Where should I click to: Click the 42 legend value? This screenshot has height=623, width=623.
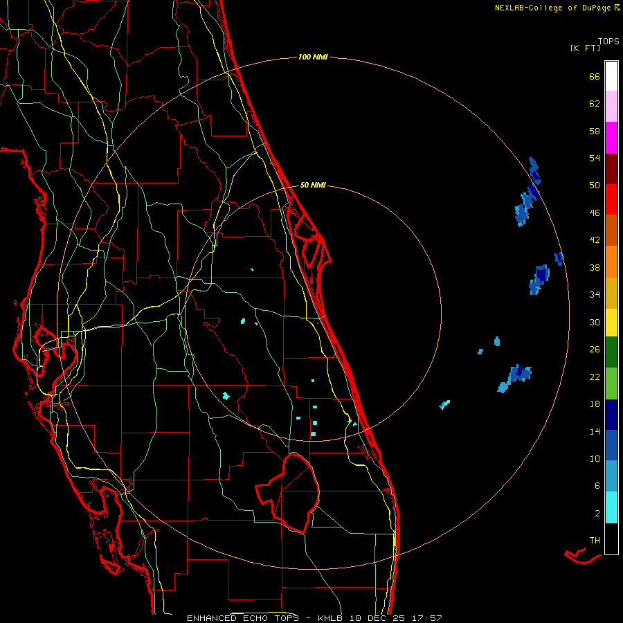[595, 240]
